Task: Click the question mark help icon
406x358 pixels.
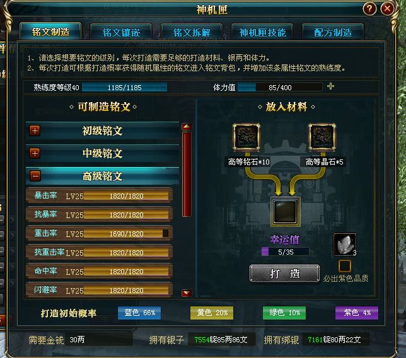Action: 369,9
